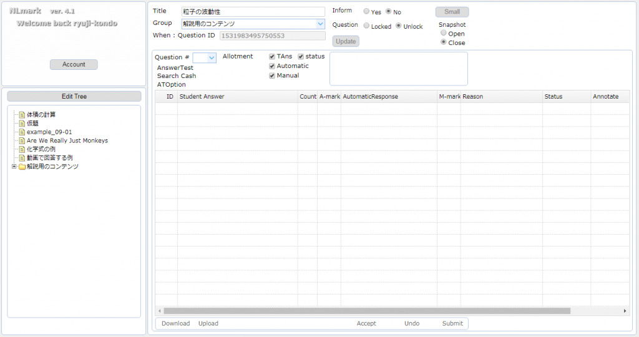This screenshot has height=337, width=639.
Task: Set Question to Locked
Action: point(366,26)
